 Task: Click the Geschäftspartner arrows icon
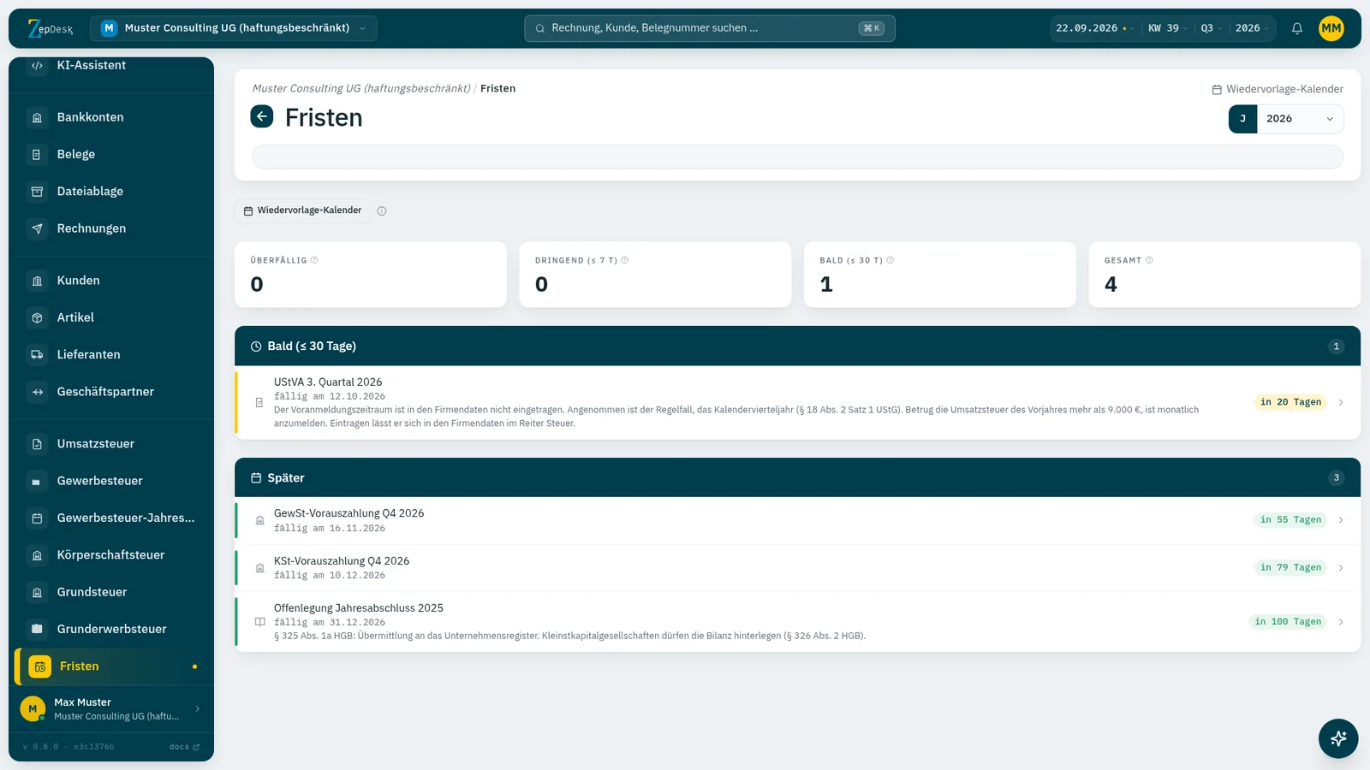point(37,392)
